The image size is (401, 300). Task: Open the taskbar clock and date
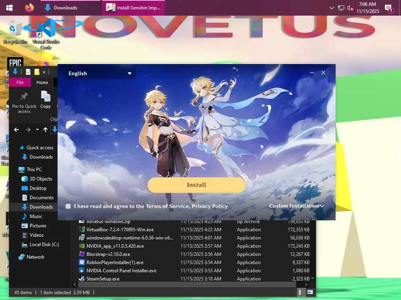[367, 8]
